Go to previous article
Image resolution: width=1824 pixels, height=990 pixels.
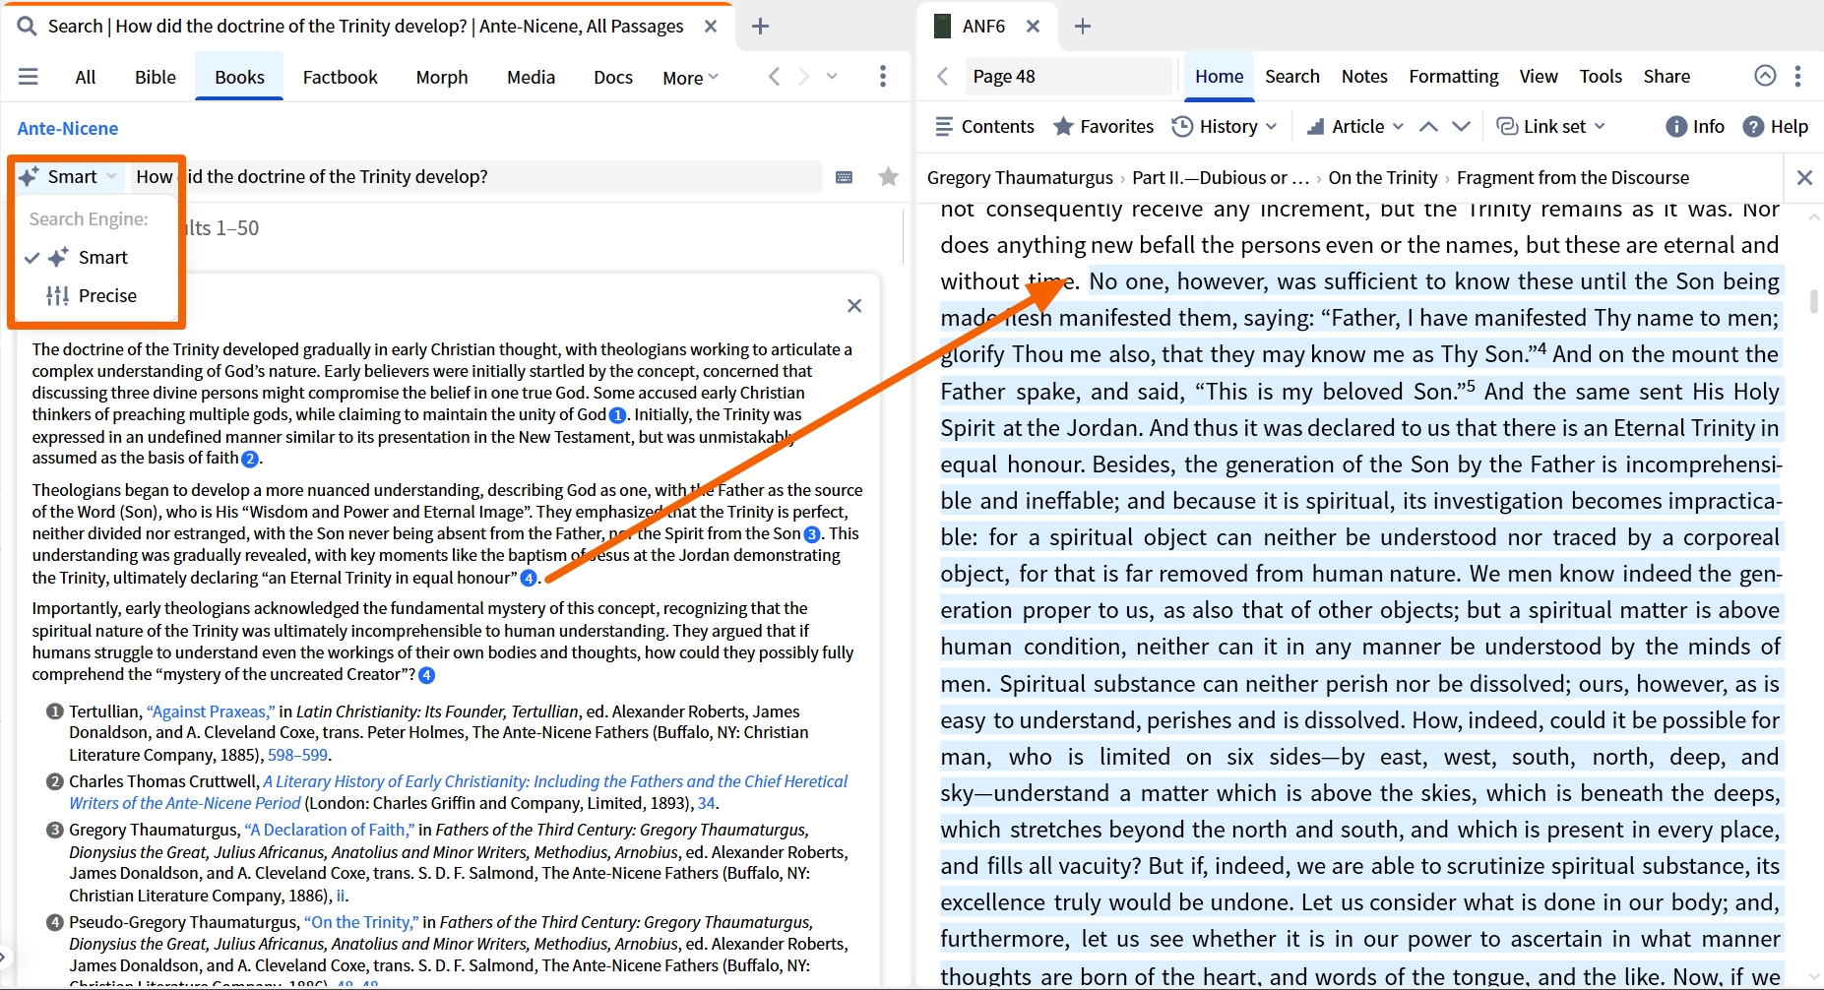tap(1429, 126)
